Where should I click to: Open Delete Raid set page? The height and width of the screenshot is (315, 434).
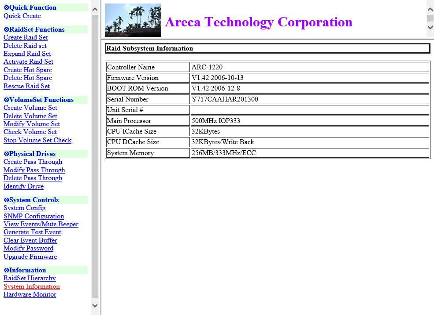[x=25, y=46]
